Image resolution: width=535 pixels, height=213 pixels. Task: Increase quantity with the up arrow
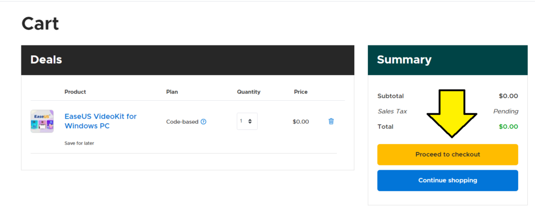click(250, 120)
